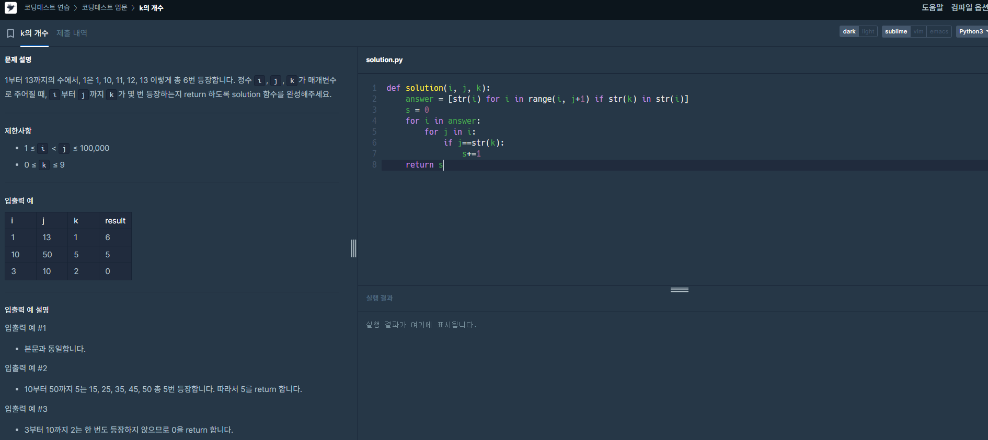Image resolution: width=988 pixels, height=440 pixels.
Task: Click the s+=1 code line
Action: (x=472, y=153)
